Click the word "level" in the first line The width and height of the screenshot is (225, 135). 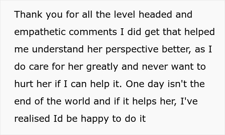click(125, 14)
